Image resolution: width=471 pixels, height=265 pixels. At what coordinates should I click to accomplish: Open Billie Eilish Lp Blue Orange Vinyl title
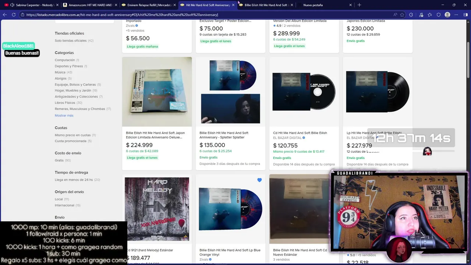pyautogui.click(x=230, y=252)
